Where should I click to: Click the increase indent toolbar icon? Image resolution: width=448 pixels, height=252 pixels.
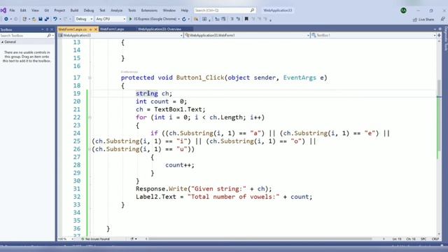pyautogui.click(x=223, y=19)
